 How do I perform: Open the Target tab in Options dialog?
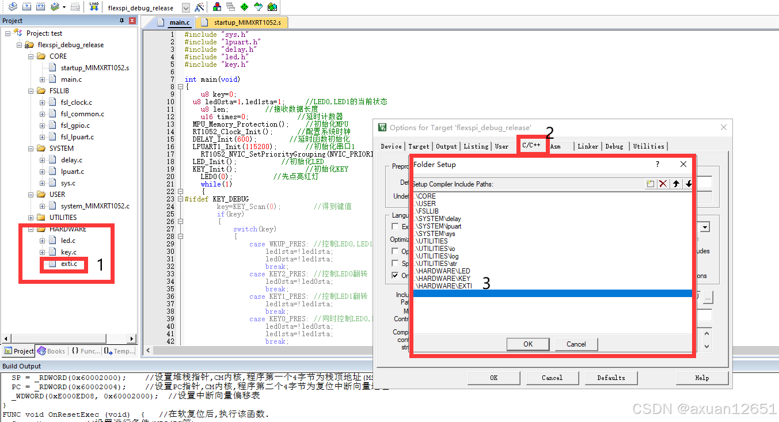point(419,146)
